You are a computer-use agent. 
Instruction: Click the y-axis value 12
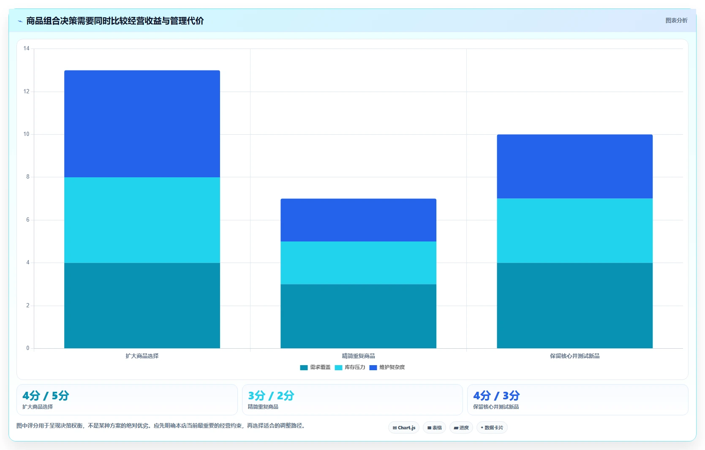26,92
